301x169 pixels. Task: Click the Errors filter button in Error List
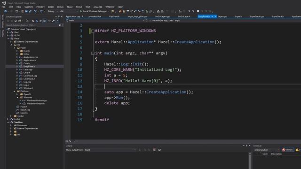(287, 150)
